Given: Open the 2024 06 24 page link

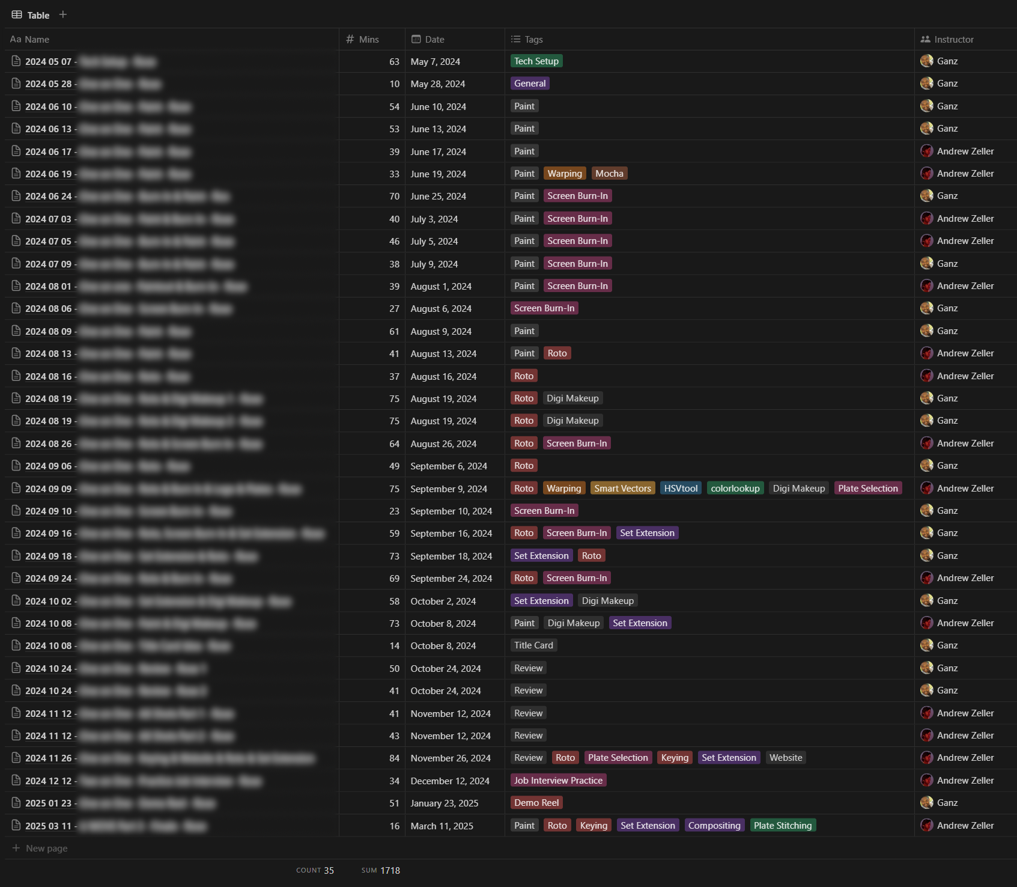Looking at the screenshot, I should [x=48, y=197].
